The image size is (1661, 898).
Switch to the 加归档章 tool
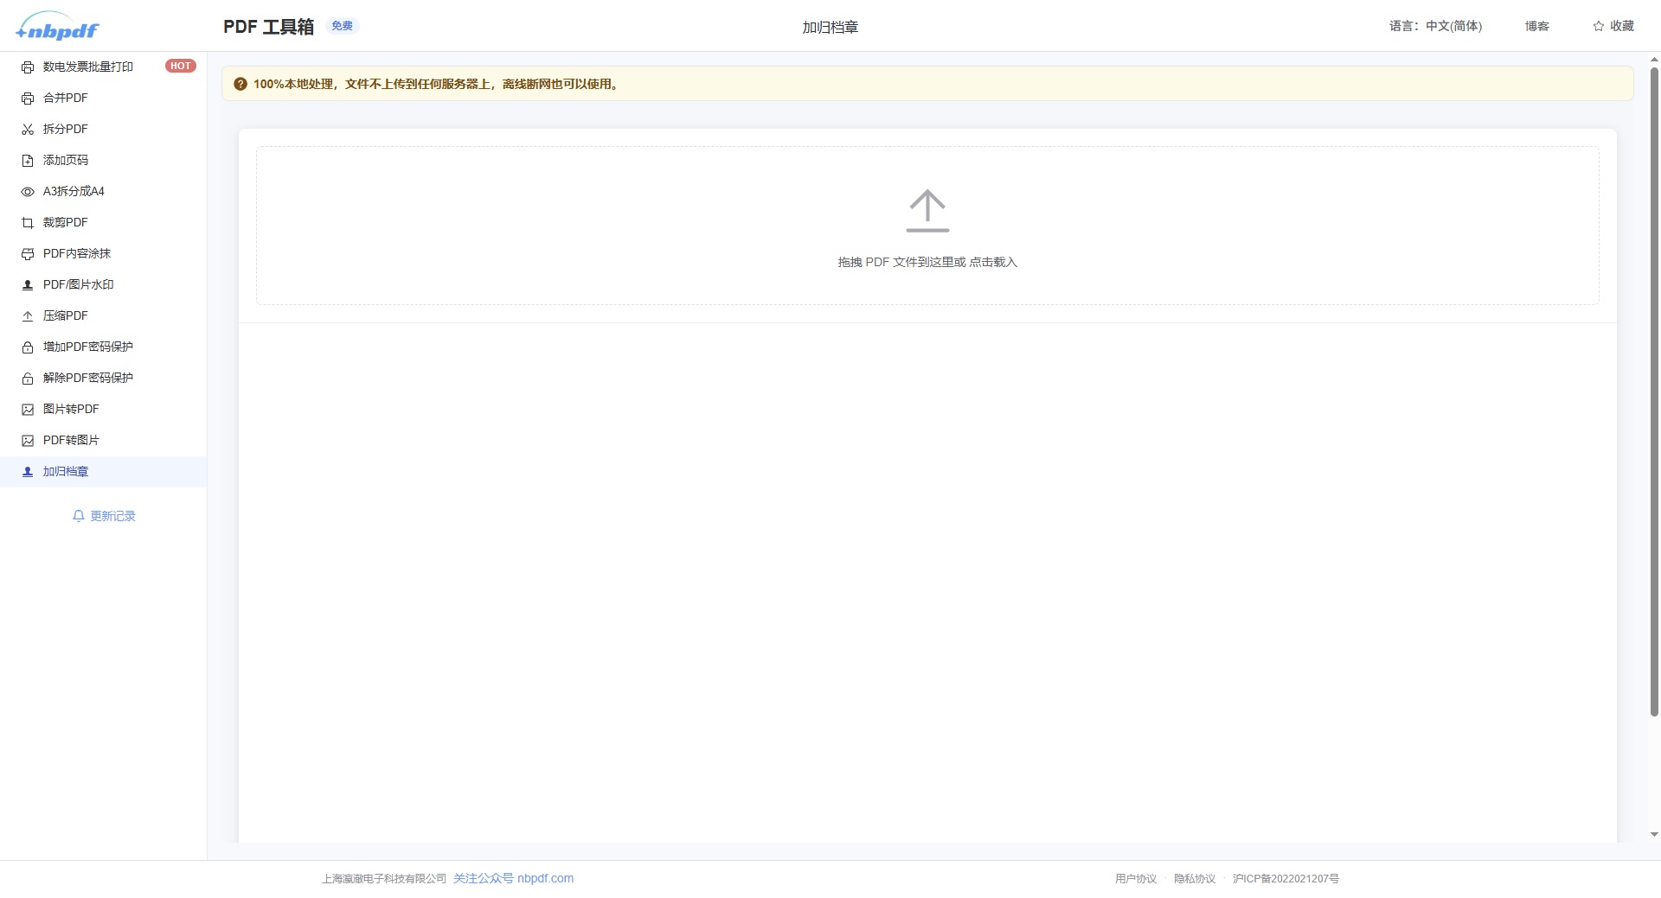[67, 471]
